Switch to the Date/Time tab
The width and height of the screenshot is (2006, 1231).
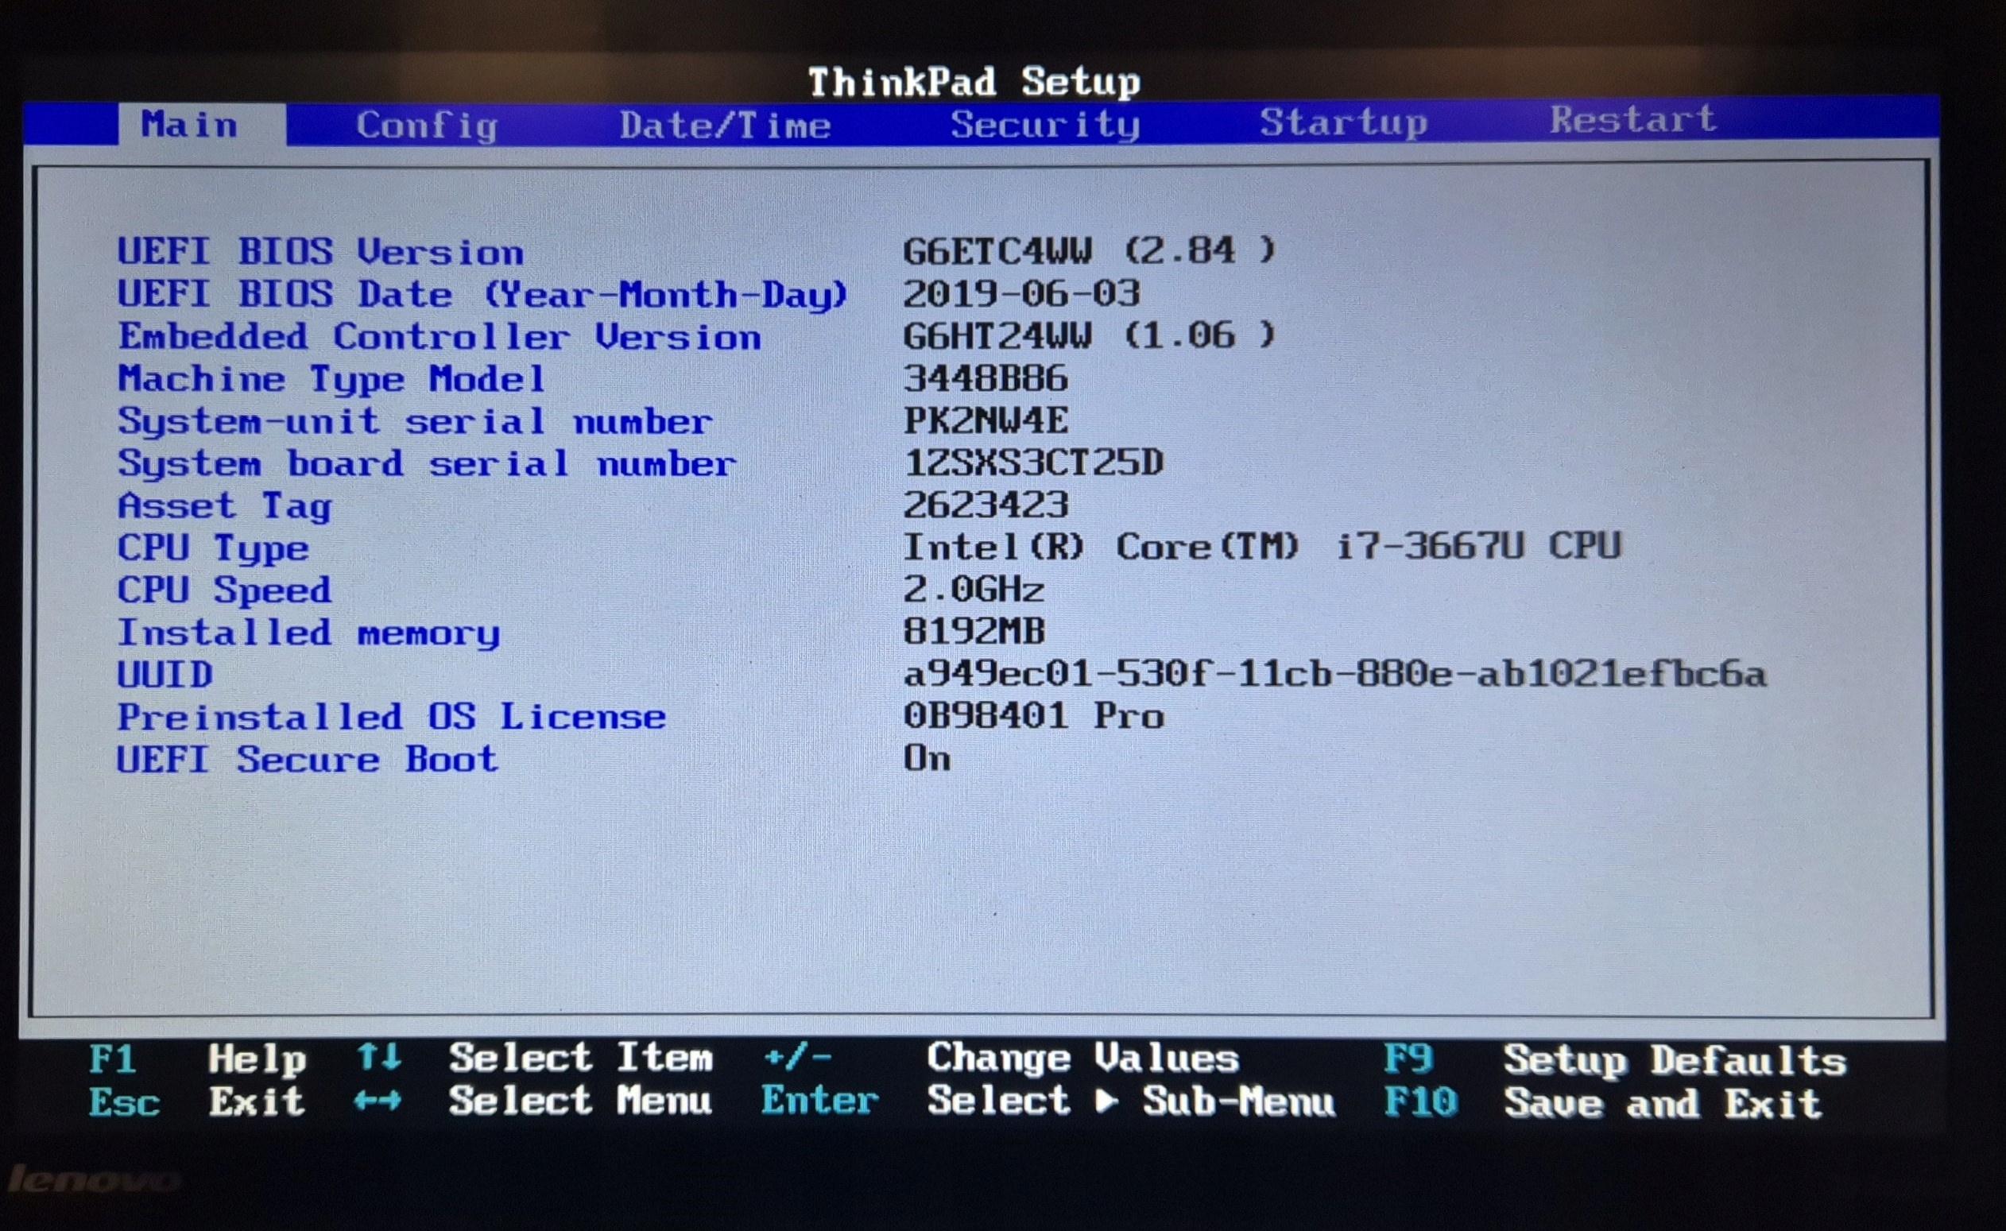(724, 126)
